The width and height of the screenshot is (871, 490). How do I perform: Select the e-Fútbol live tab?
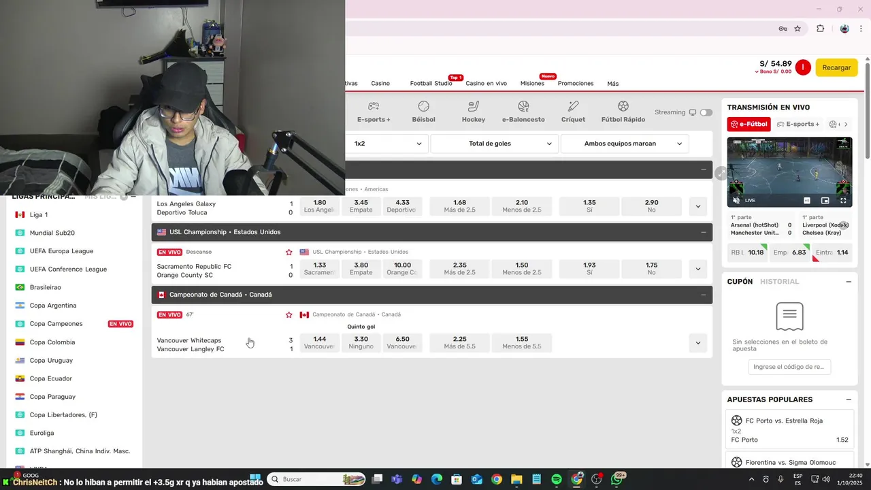pos(749,125)
